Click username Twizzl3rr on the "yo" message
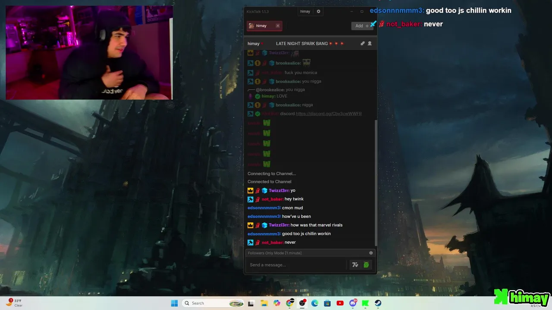552x310 pixels. coord(279,190)
